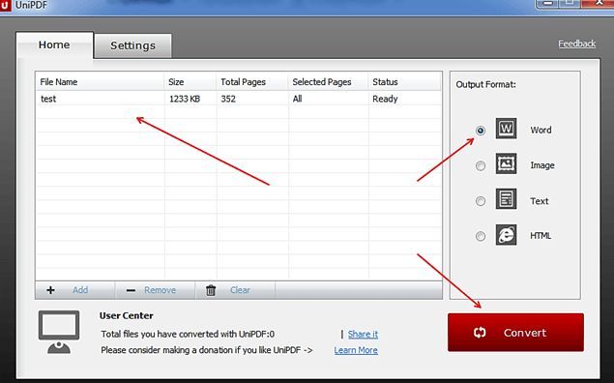Click the UniPDF logo in title bar
Viewport: 614px width, 383px height.
[6, 6]
